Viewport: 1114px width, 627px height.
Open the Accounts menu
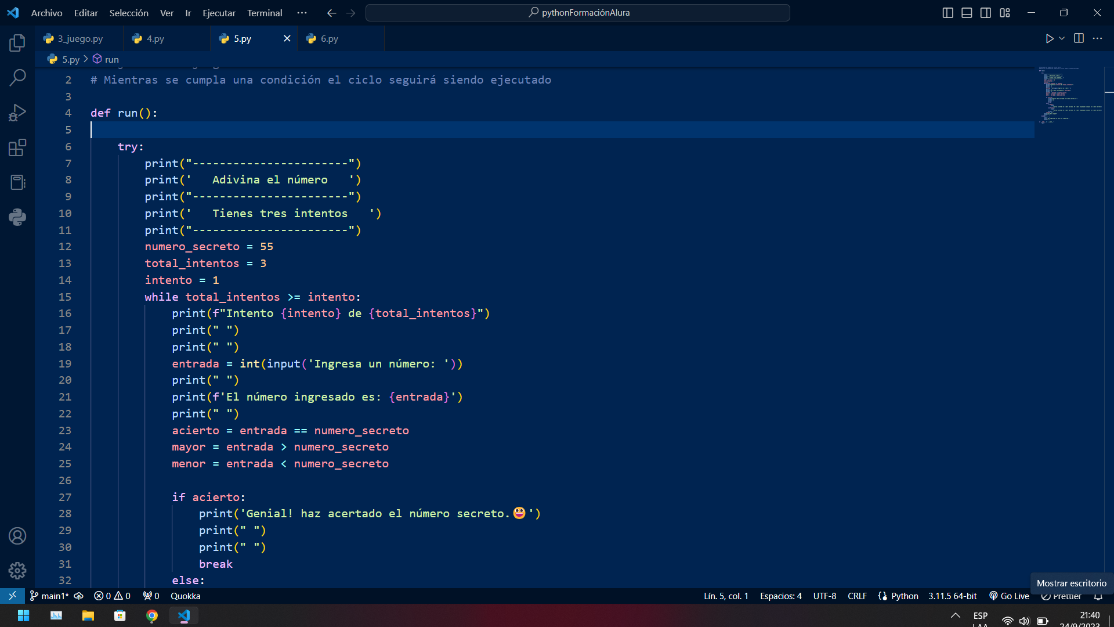tap(17, 536)
